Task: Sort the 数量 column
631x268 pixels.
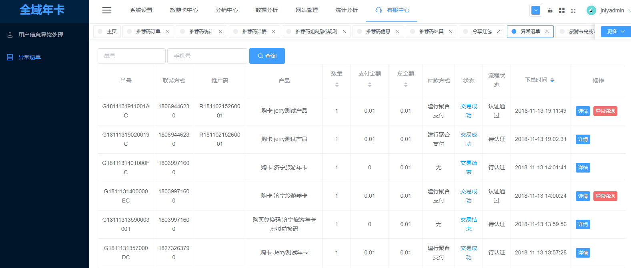Action: (337, 85)
